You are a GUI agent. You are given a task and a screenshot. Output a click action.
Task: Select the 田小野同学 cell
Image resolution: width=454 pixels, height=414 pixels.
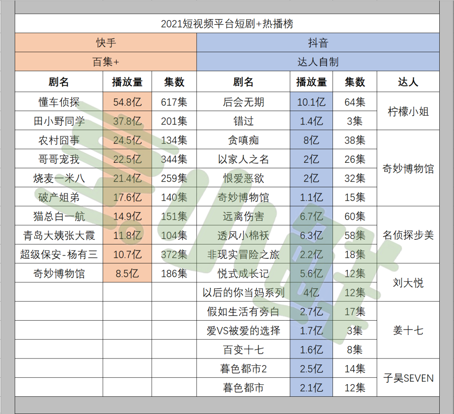point(59,121)
